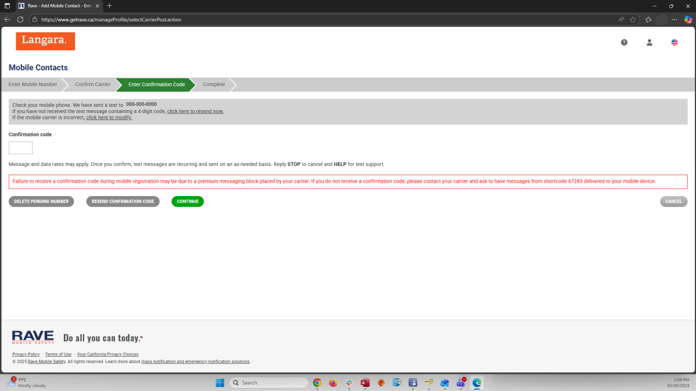Add this page to favorites star
The height and width of the screenshot is (391, 696).
click(x=633, y=19)
